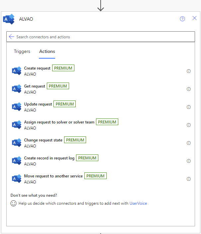The height and width of the screenshot is (234, 201).
Task: View info for Create record in request log
Action: coord(189,161)
